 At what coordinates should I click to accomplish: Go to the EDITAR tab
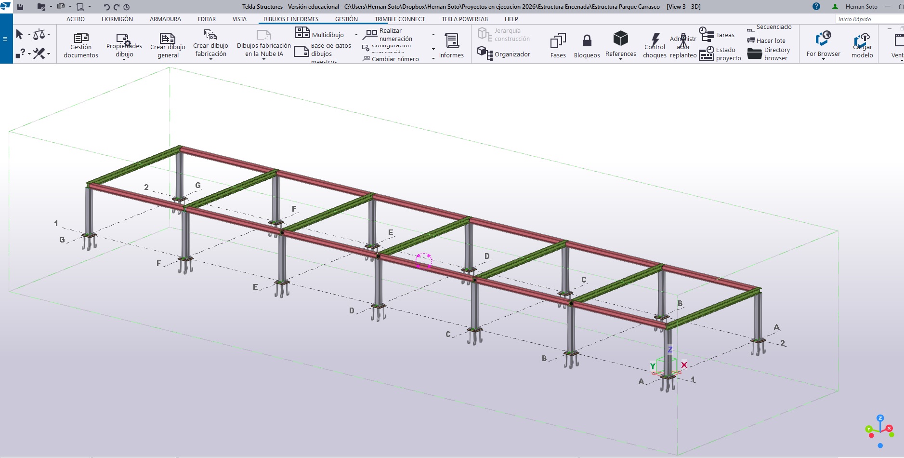point(207,19)
